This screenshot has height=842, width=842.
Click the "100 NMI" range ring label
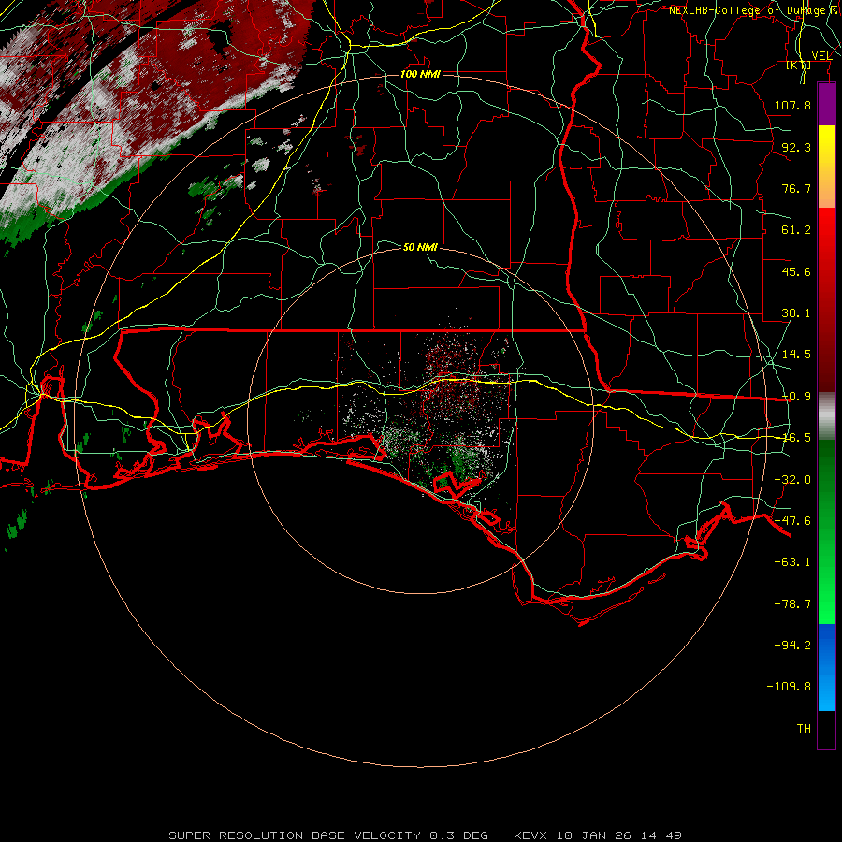tap(420, 74)
